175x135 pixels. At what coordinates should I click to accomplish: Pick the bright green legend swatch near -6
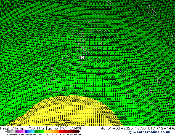pyautogui.click(x=43, y=131)
